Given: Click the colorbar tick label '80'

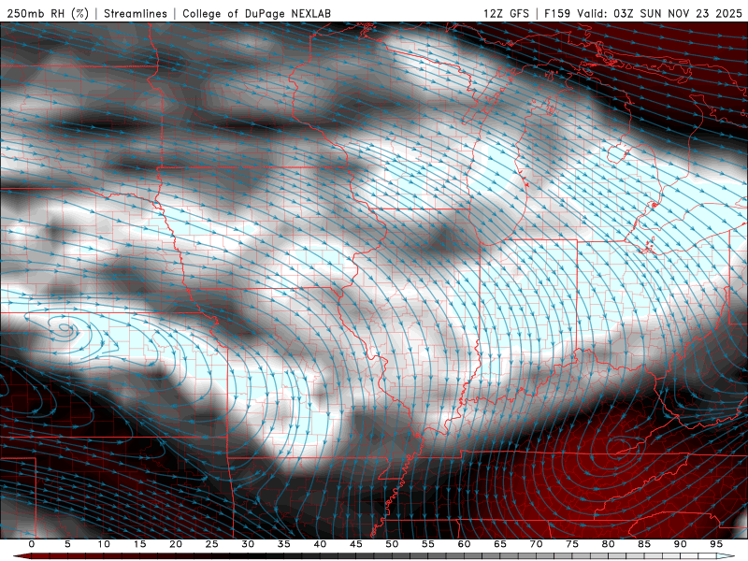Looking at the screenshot, I should pyautogui.click(x=608, y=544).
